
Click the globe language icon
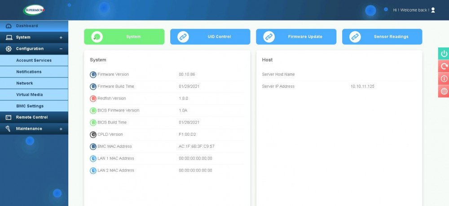click(x=444, y=91)
